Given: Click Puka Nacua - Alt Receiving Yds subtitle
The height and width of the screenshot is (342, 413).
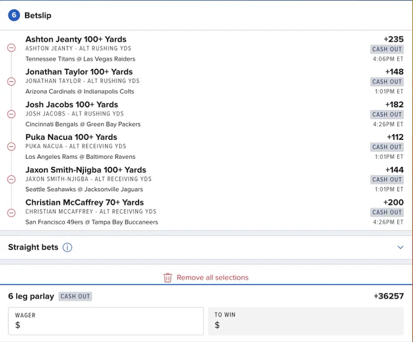Looking at the screenshot, I should (76, 146).
